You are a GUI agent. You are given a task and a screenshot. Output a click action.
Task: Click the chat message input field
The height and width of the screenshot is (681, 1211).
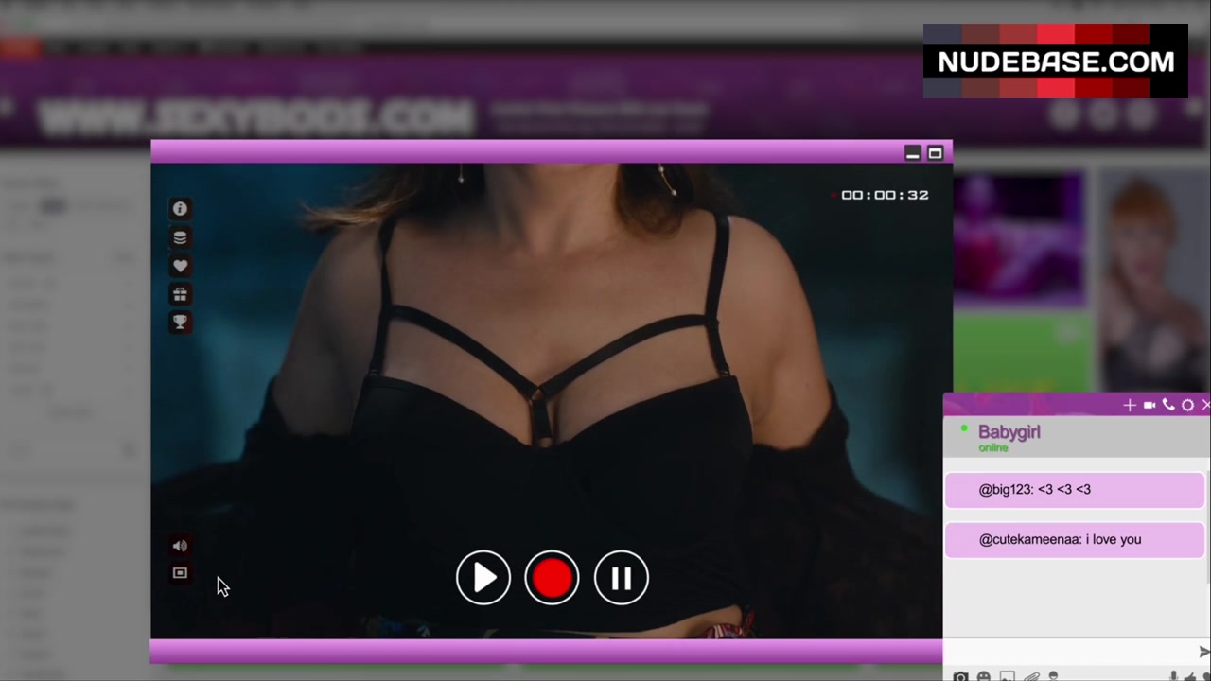(1069, 652)
